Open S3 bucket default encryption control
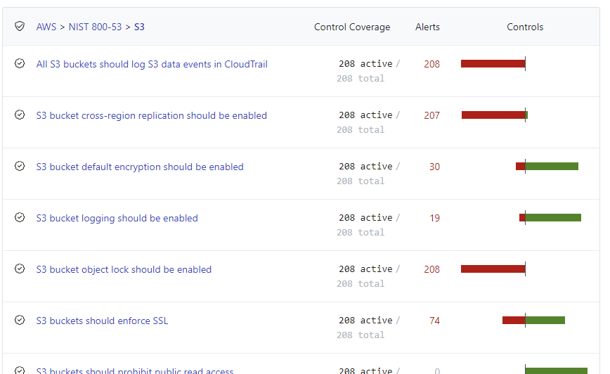The height and width of the screenshot is (374, 610). (140, 167)
